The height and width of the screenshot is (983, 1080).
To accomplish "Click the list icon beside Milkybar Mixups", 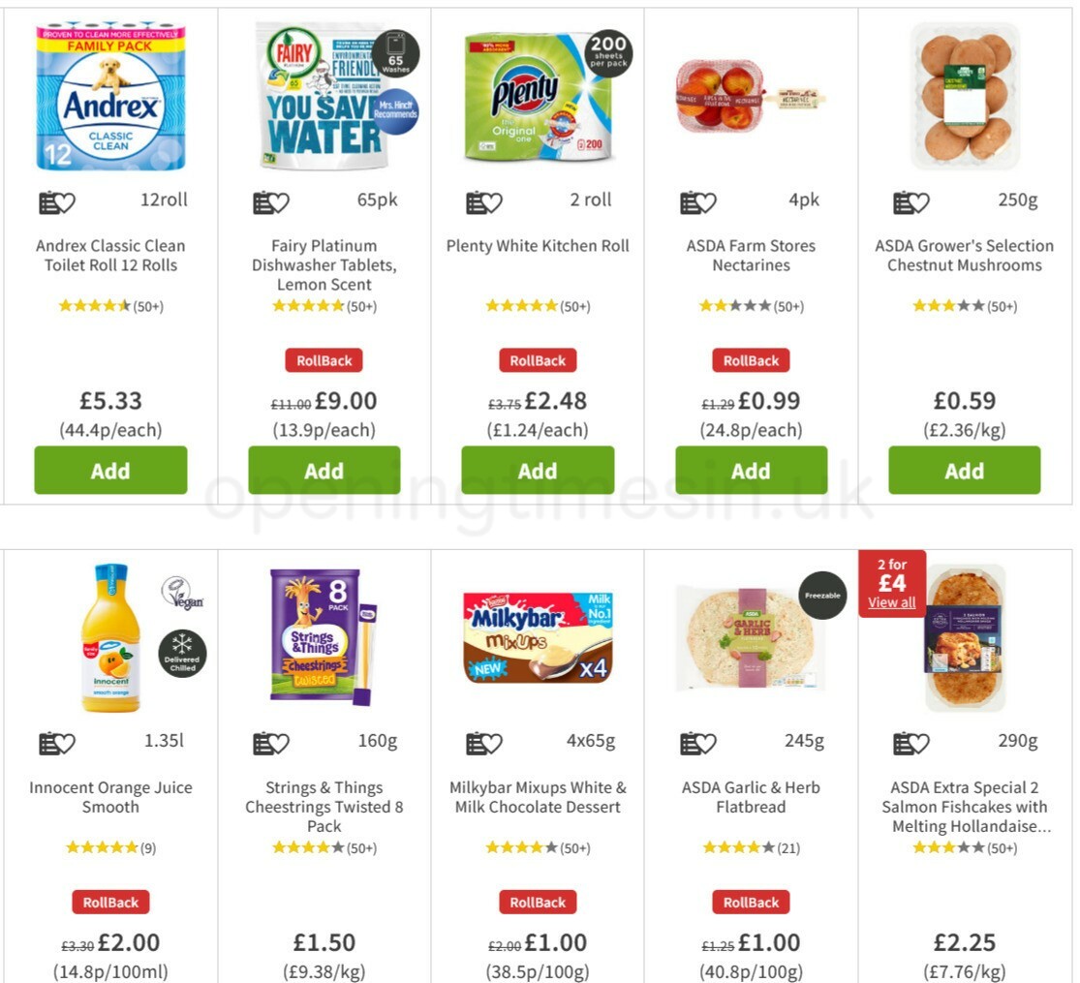I will coord(475,743).
